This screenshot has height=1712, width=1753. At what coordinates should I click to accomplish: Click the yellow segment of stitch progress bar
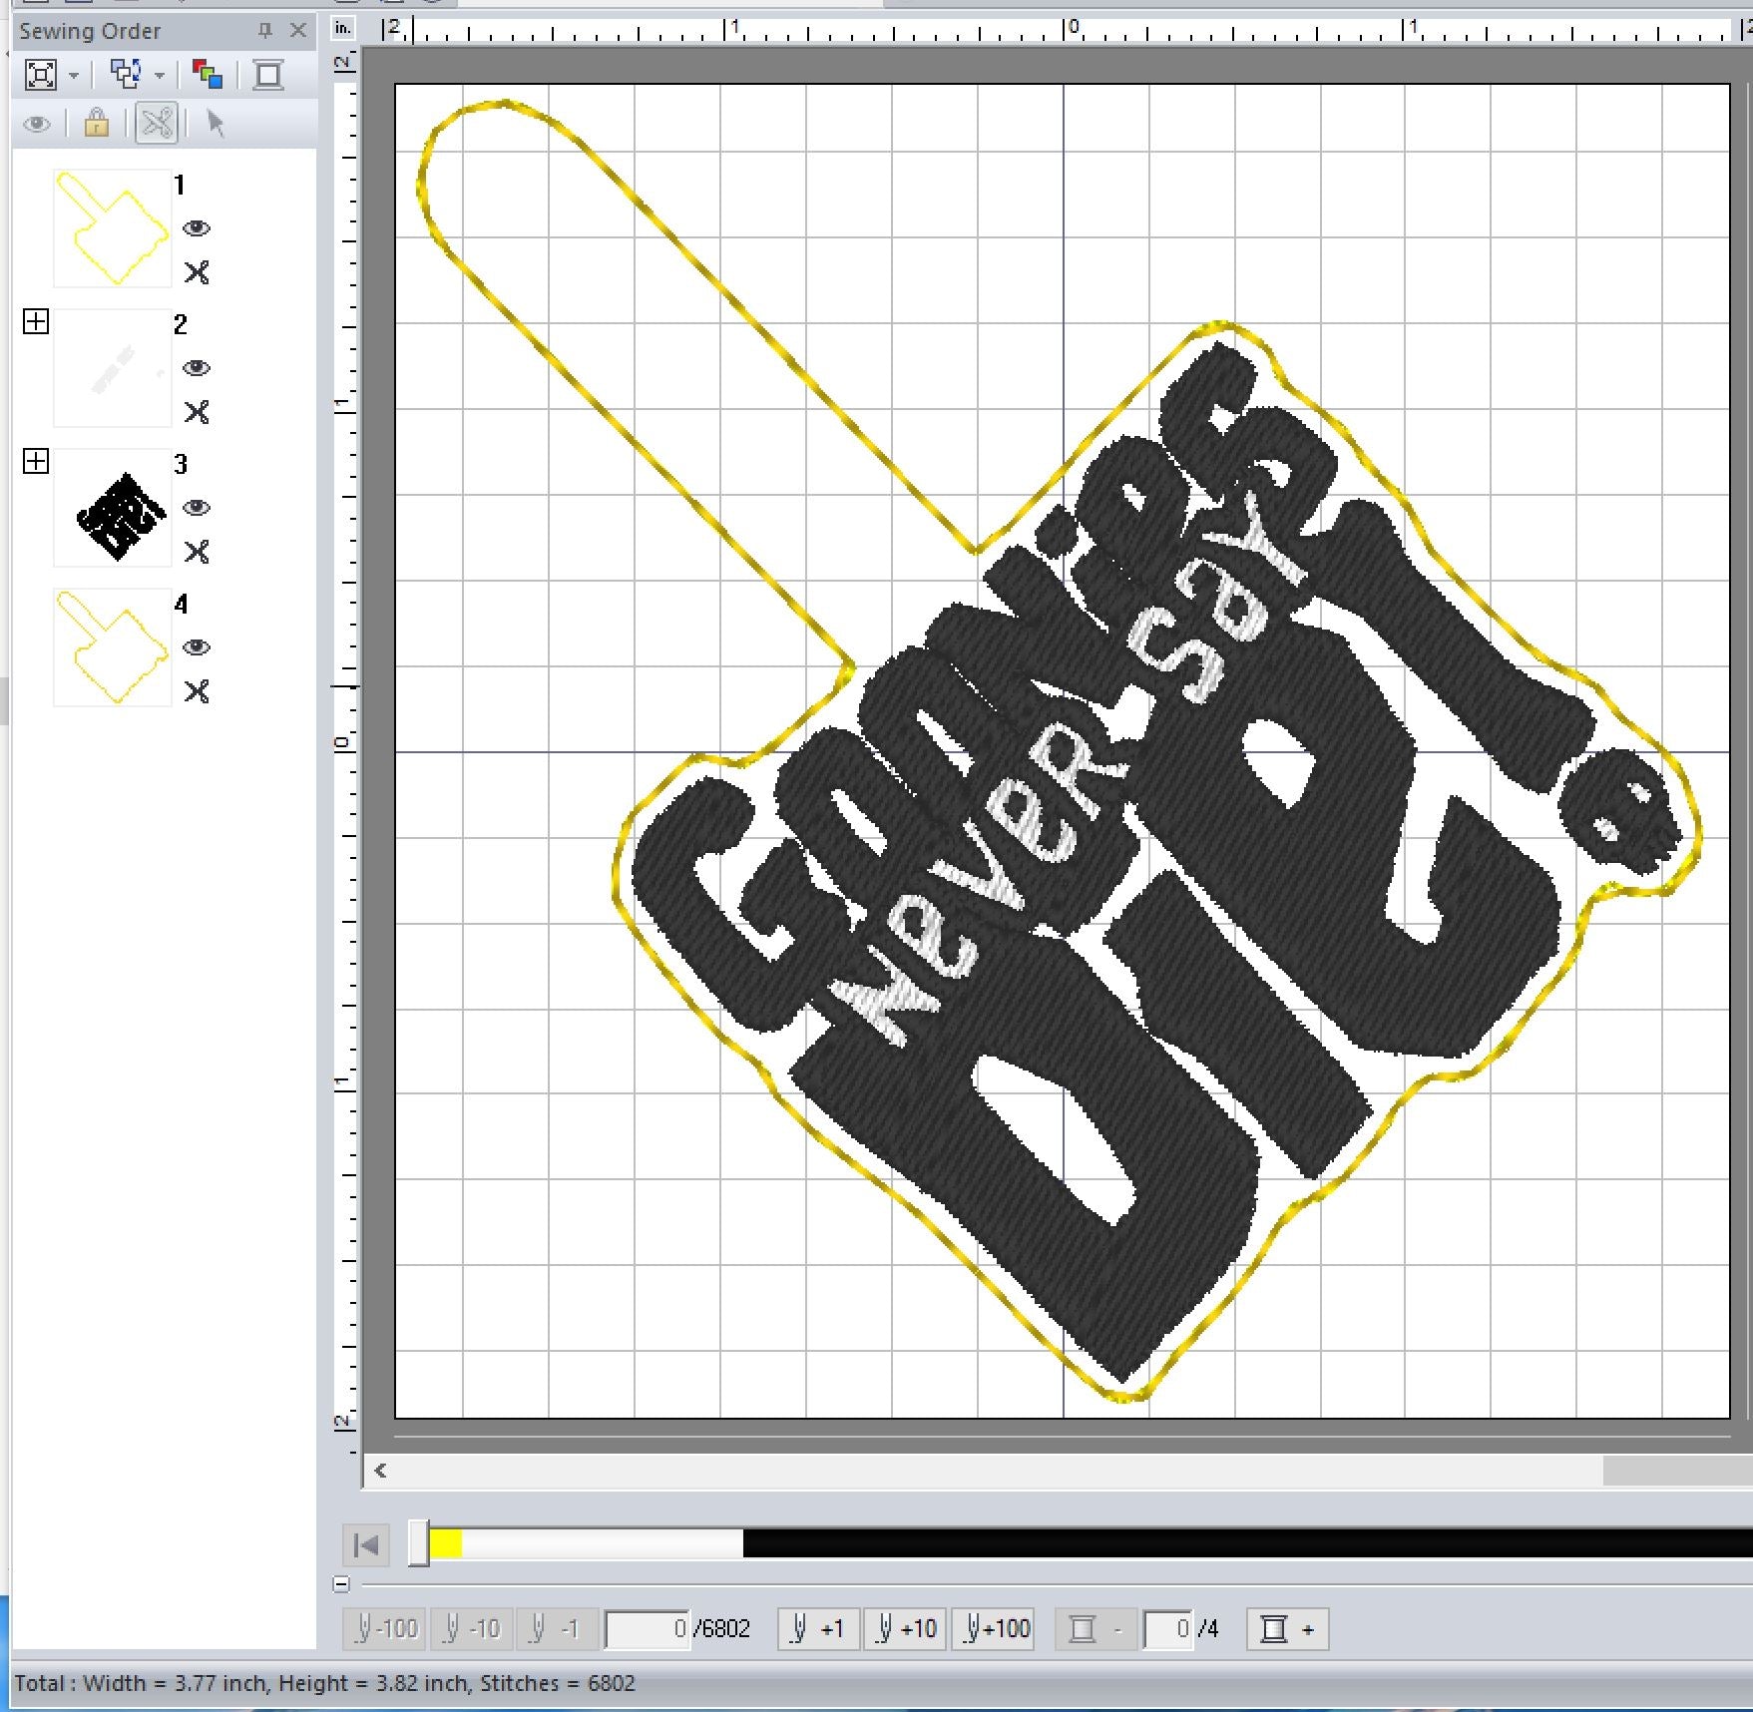[445, 1544]
